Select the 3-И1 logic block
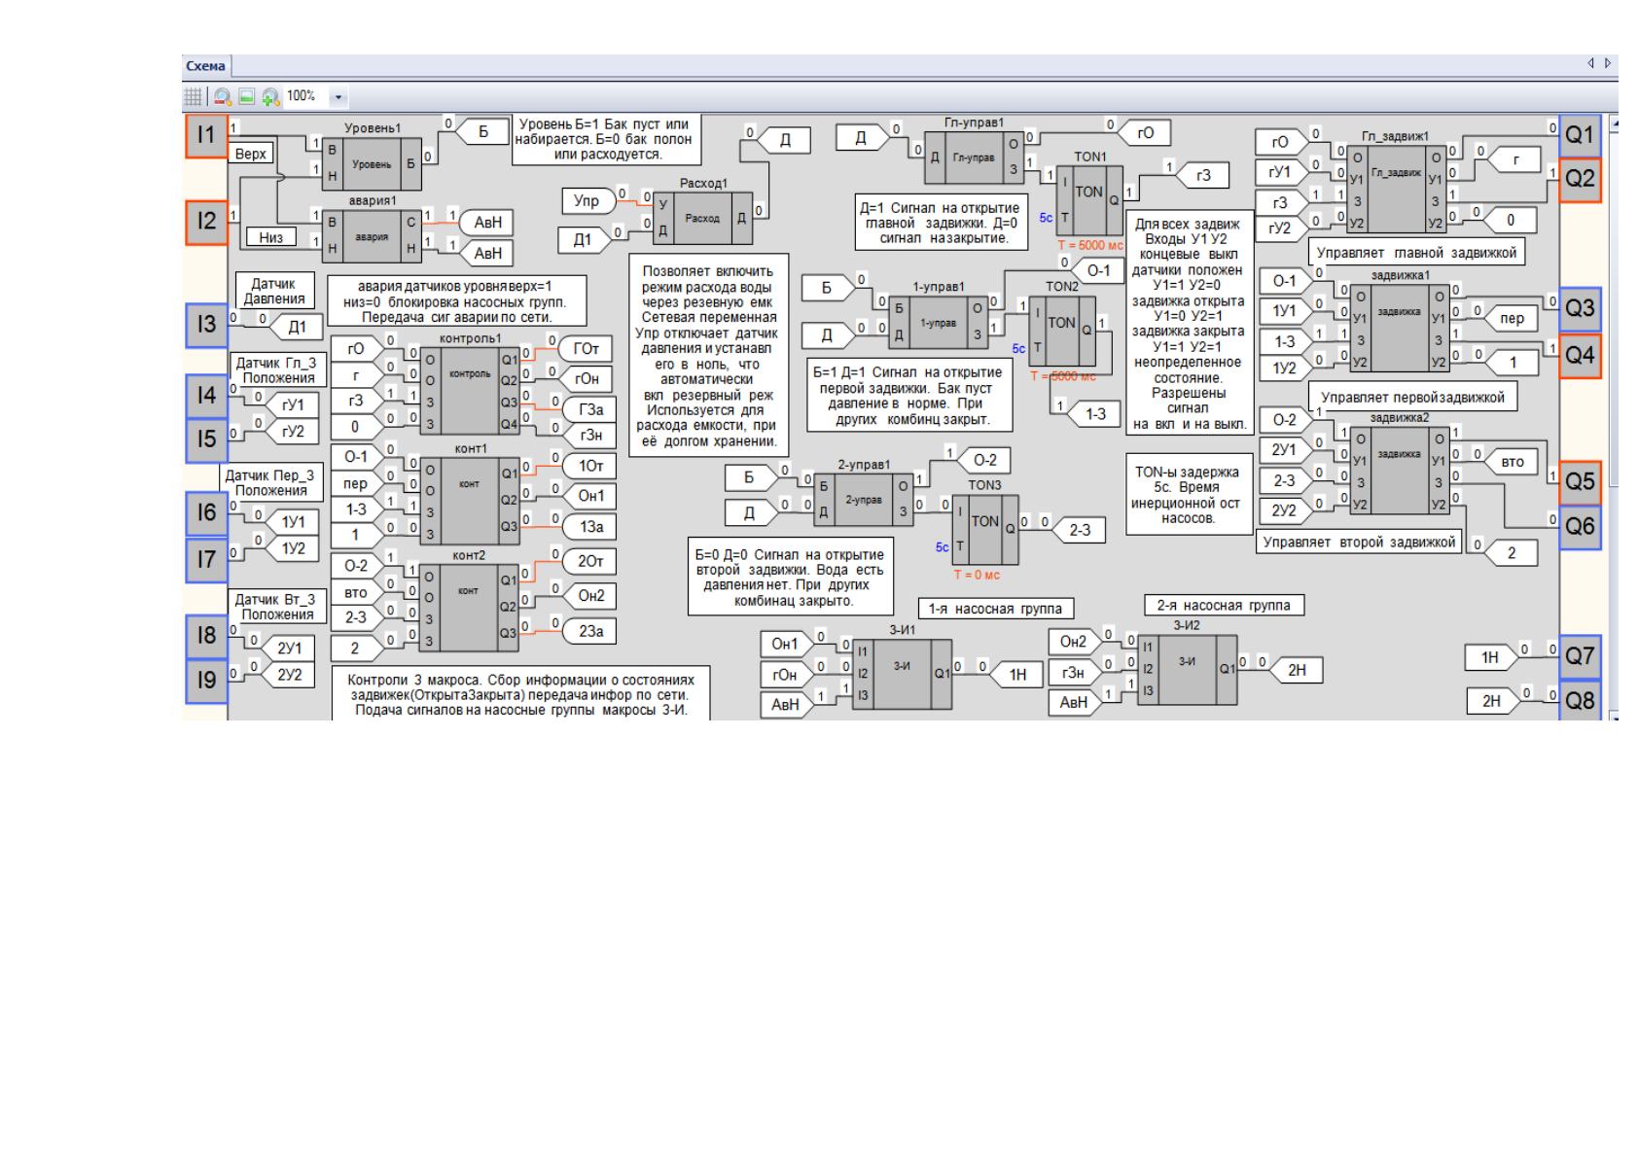 click(x=902, y=674)
